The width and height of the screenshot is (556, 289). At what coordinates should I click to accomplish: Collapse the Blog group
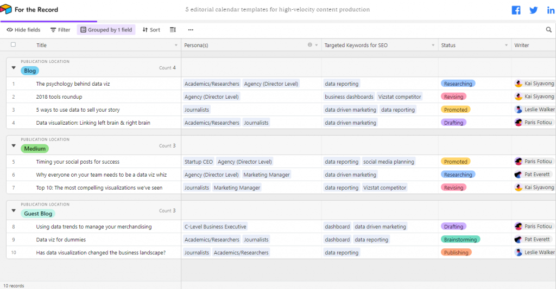(x=14, y=68)
